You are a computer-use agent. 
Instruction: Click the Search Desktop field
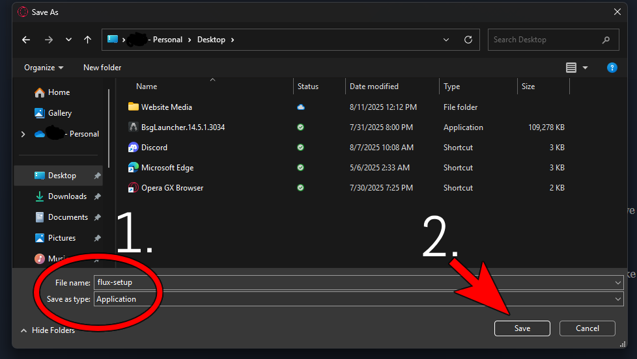tap(553, 40)
